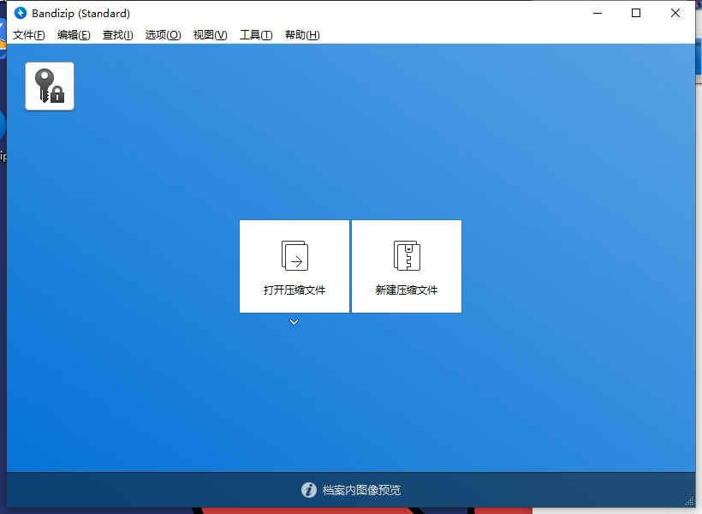702x514 pixels.
Task: Open the password manager key icon
Action: [50, 86]
